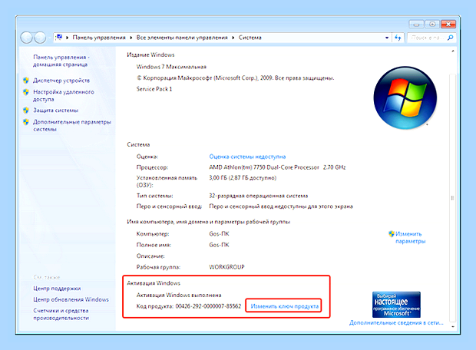Screen dimensions: 476x350
Task: Select Все элементы панели управления breadcrumb
Action: pyautogui.click(x=182, y=38)
